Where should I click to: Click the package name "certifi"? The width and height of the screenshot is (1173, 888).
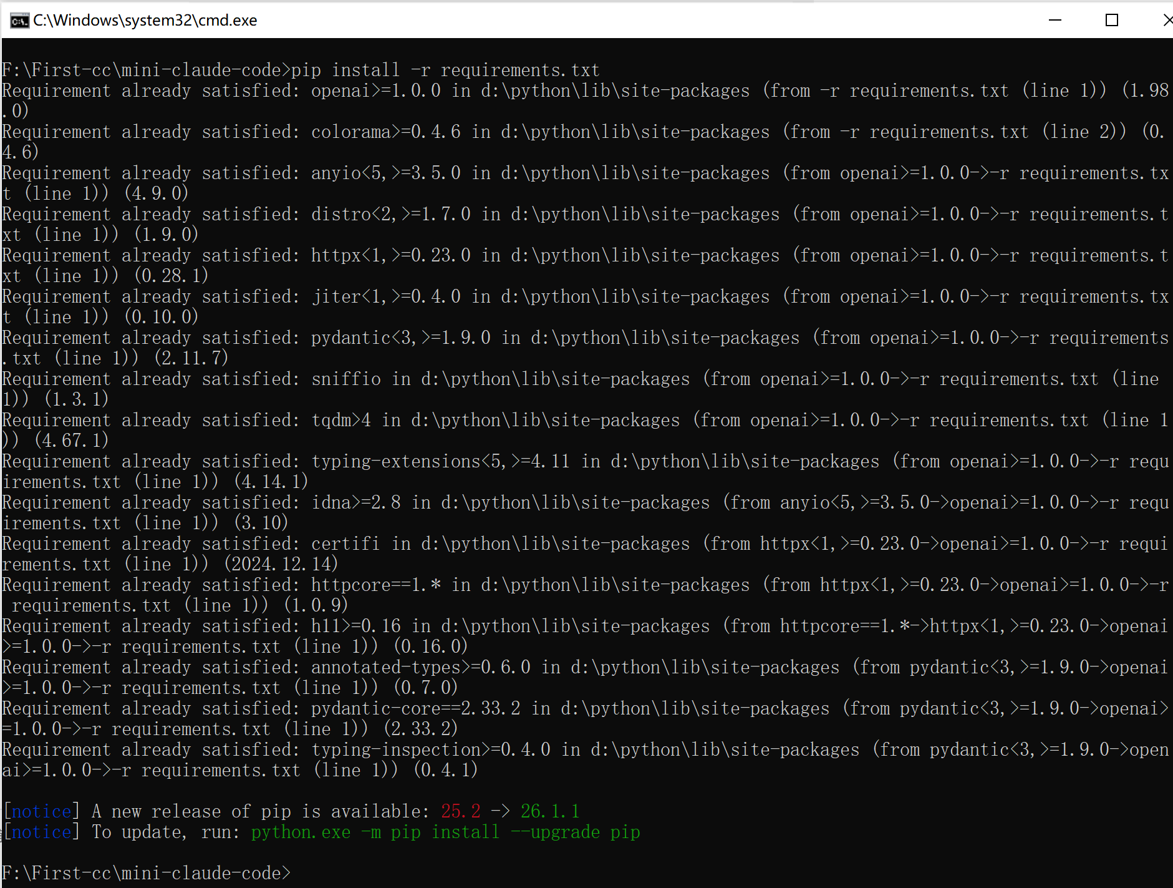[346, 544]
